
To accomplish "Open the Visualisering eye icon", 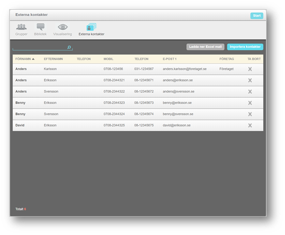I will [63, 27].
